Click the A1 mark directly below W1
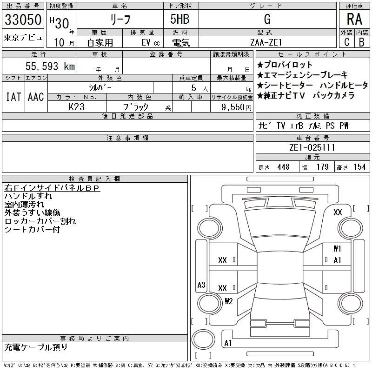This screenshot has width=372, height=372. pos(337,260)
